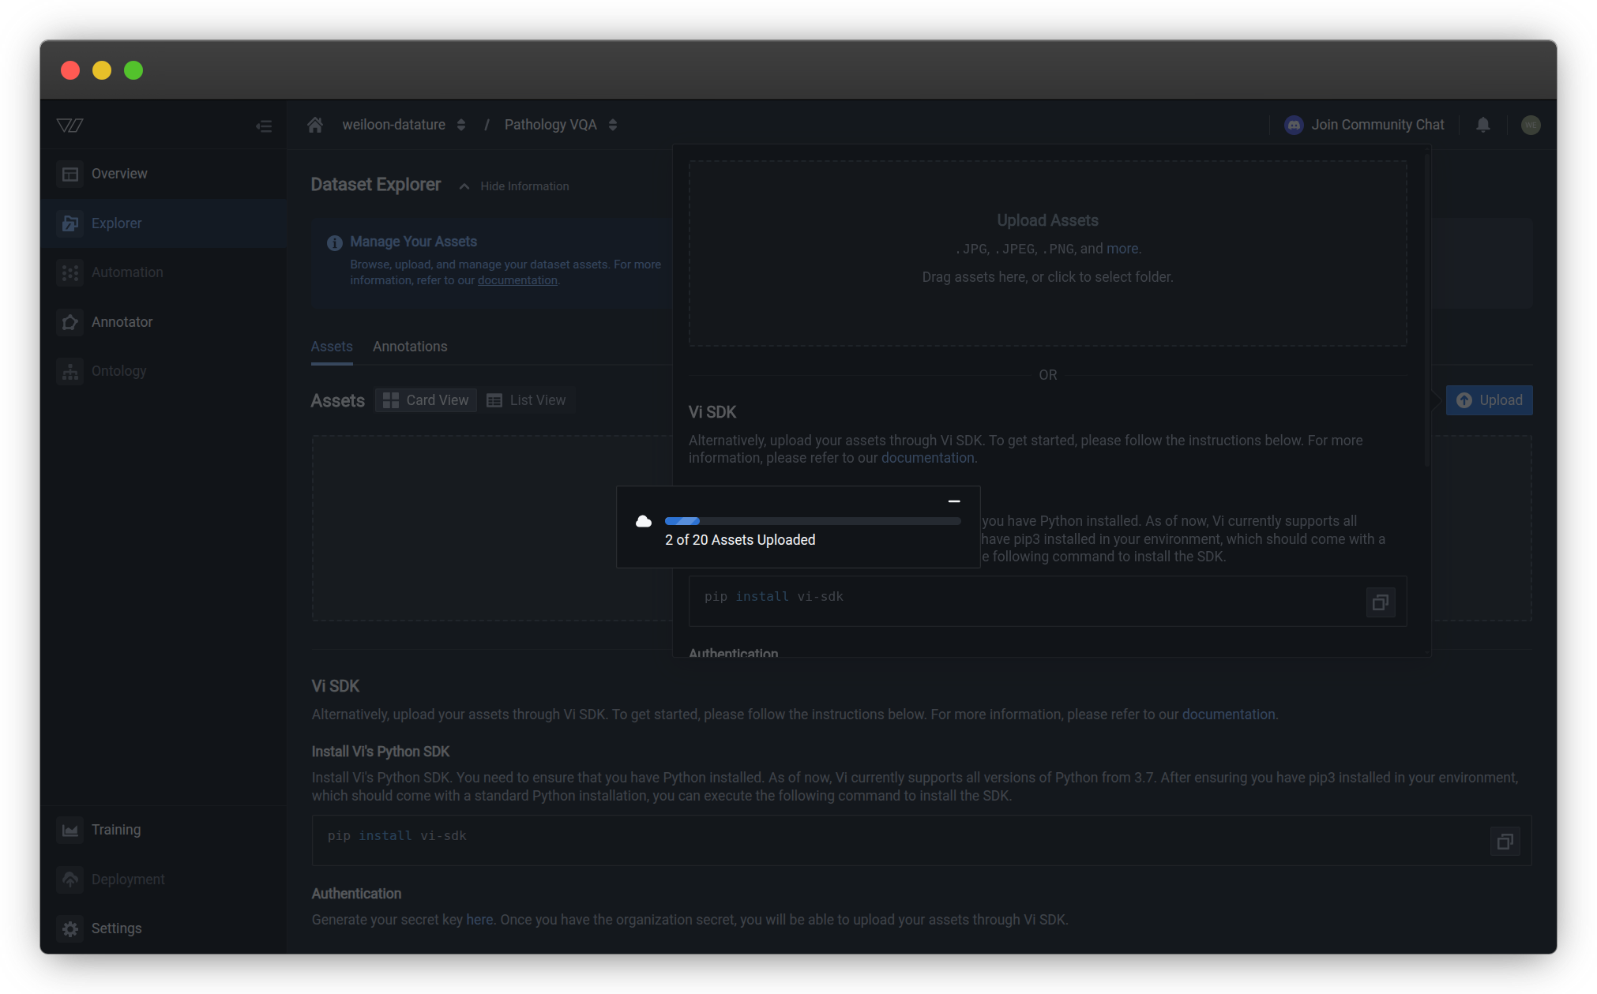Go to the Deployment section
This screenshot has height=994, width=1597.
(x=128, y=879)
